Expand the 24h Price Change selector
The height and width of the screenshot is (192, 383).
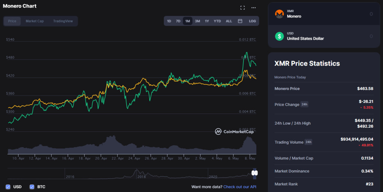(x=305, y=105)
